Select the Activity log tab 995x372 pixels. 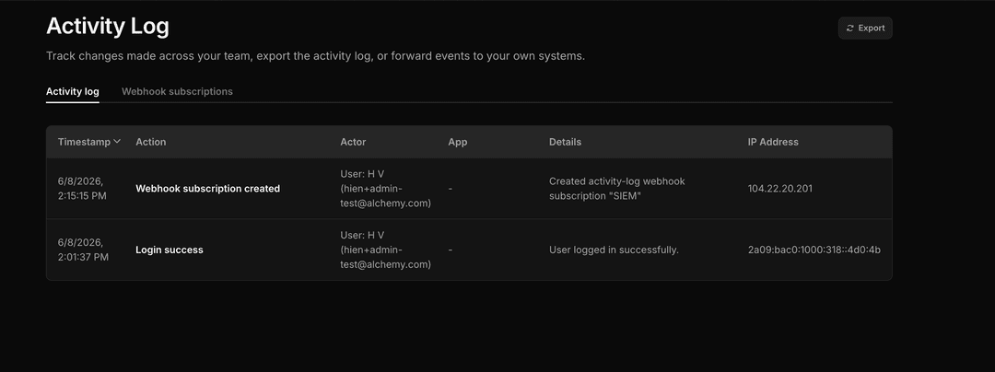[73, 91]
